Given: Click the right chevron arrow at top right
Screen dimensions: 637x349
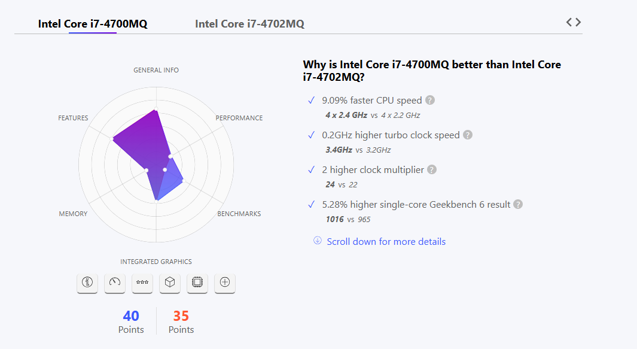Looking at the screenshot, I should (x=578, y=22).
